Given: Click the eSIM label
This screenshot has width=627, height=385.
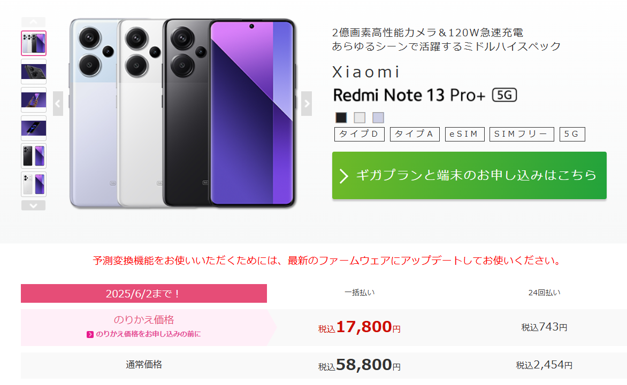Looking at the screenshot, I should coord(464,134).
